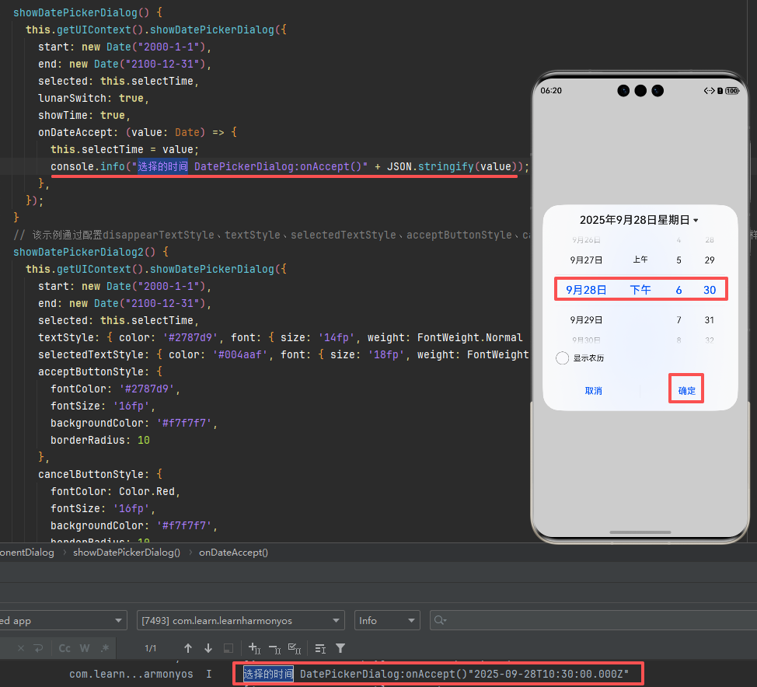Click Select All Occurrences icon
The height and width of the screenshot is (687, 757).
pyautogui.click(x=295, y=648)
